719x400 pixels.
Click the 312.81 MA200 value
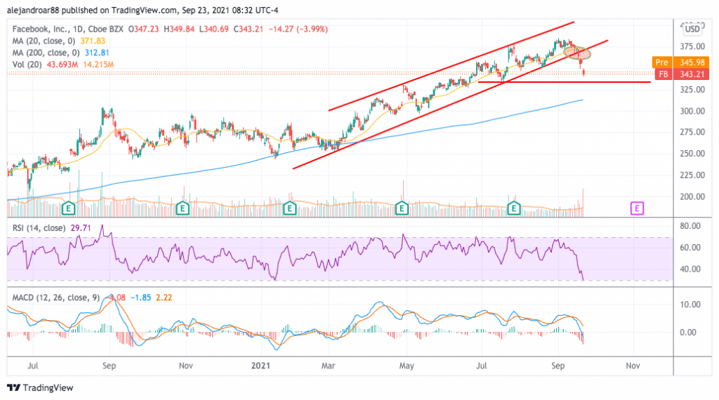tap(97, 53)
